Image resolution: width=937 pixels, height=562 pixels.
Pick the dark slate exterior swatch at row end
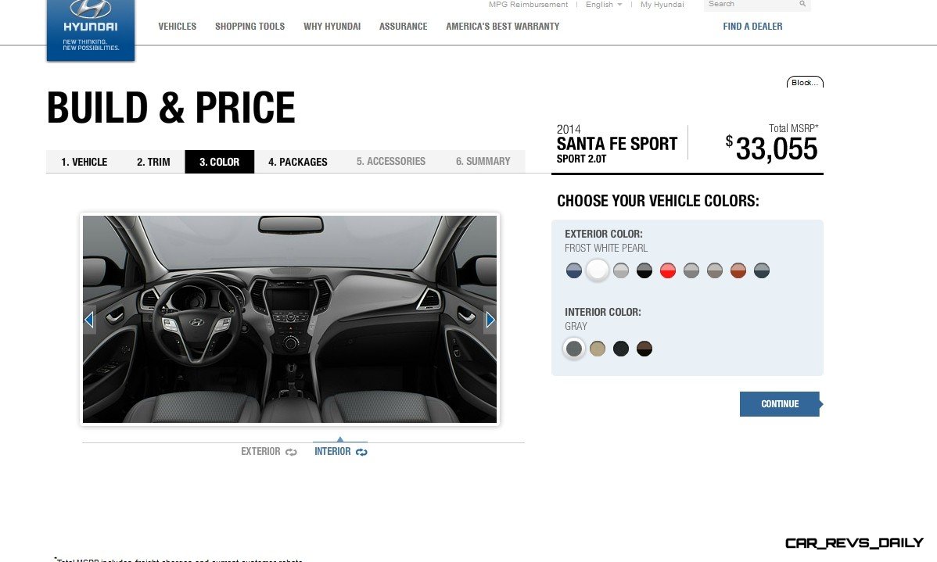click(x=761, y=270)
